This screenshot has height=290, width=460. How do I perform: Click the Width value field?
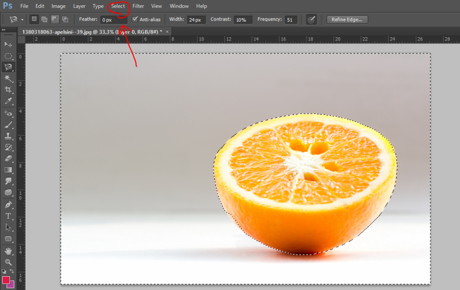196,20
